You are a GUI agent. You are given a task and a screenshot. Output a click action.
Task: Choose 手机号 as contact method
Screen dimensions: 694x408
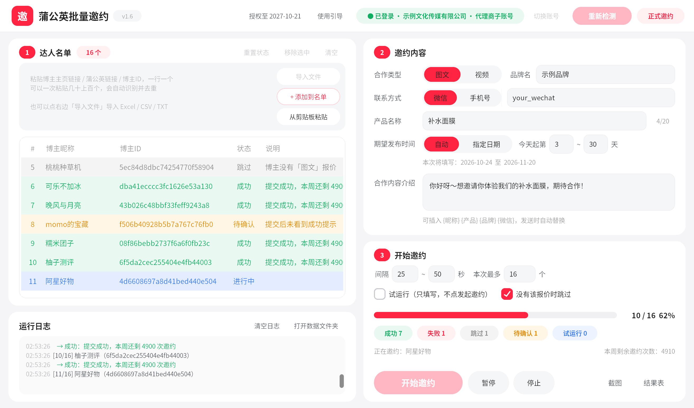point(480,98)
